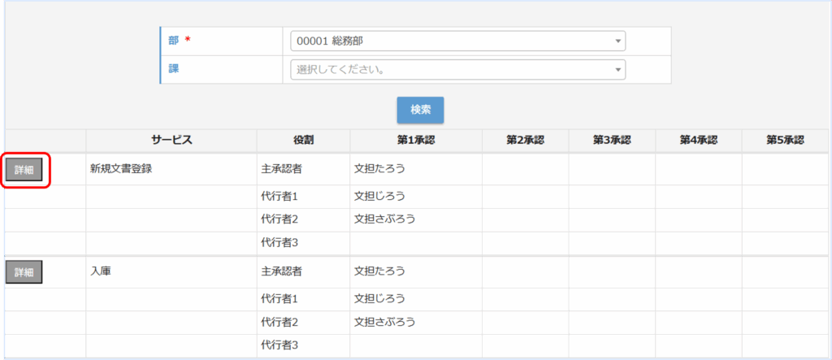Select 文担じろう under the 入庫 section
This screenshot has width=832, height=360.
tap(379, 298)
